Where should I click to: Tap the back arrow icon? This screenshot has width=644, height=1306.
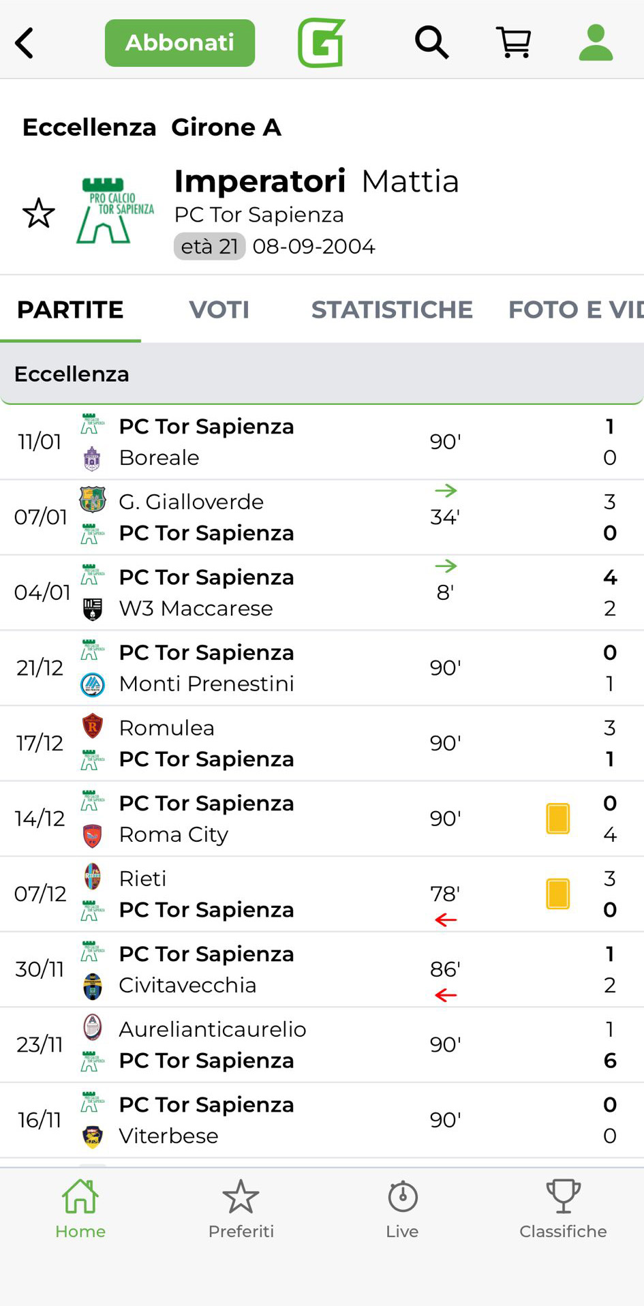(25, 44)
